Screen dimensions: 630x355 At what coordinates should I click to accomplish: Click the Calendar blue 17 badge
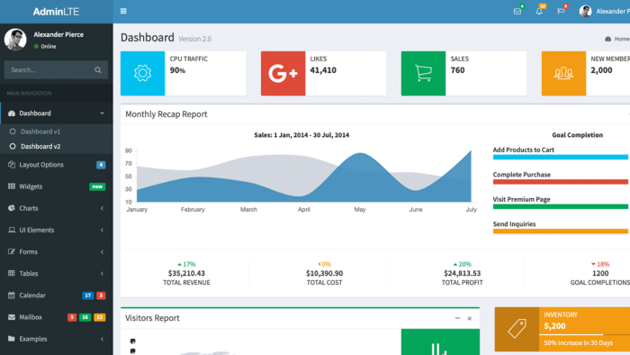[x=87, y=296]
